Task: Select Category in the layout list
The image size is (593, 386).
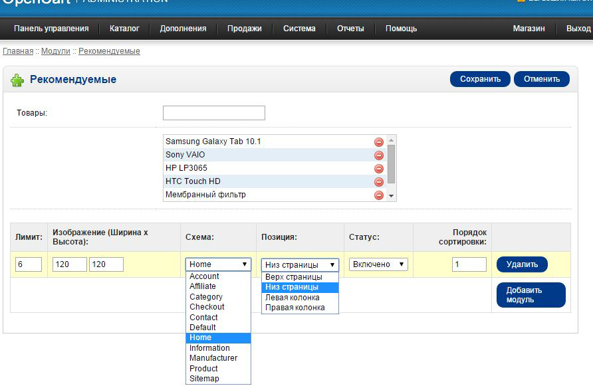Action: [x=206, y=297]
